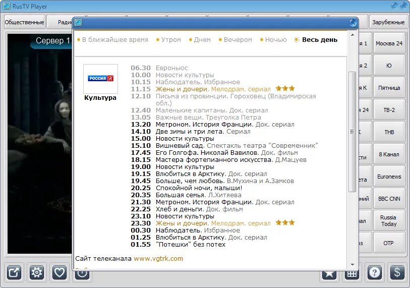Click Важные вещи. Треуголка Петра entry
410x288 pixels.
pyautogui.click(x=208, y=117)
